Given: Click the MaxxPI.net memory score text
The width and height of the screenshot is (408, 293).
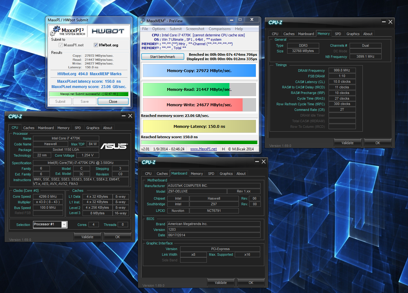Looking at the screenshot, I should click(x=89, y=87).
